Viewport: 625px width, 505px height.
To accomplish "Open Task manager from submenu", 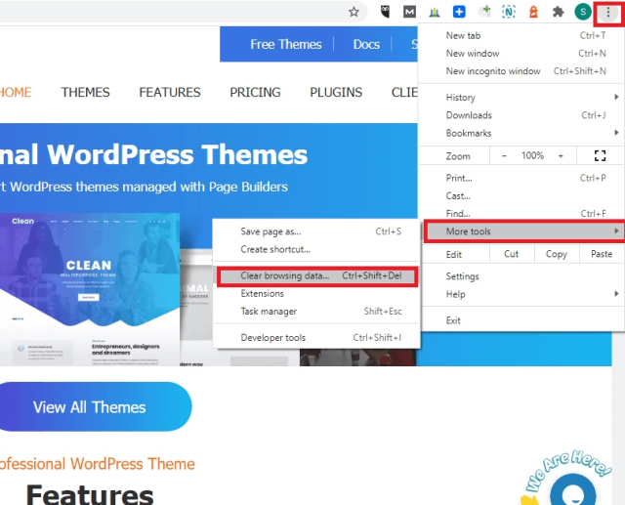I will pyautogui.click(x=316, y=312).
